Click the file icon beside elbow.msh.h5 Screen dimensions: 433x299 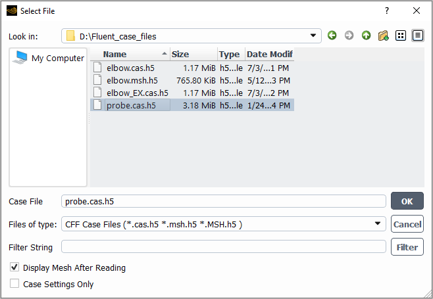pyautogui.click(x=97, y=80)
